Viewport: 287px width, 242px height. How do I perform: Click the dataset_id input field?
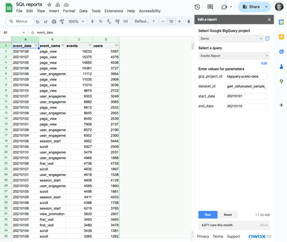point(246,86)
